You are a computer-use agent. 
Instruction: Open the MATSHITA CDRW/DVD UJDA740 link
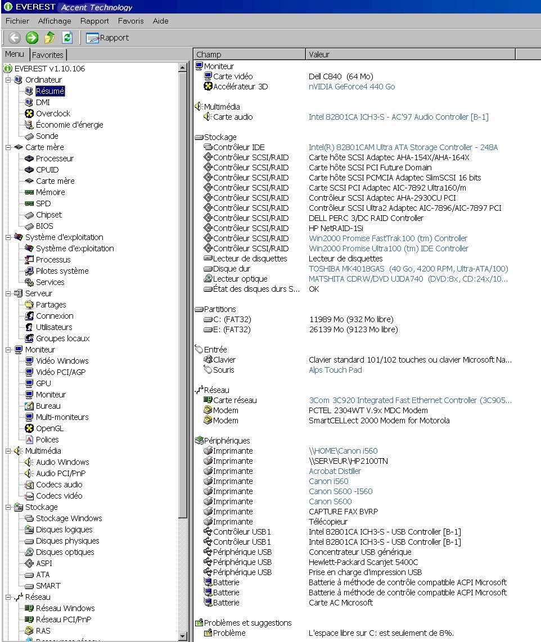408,279
